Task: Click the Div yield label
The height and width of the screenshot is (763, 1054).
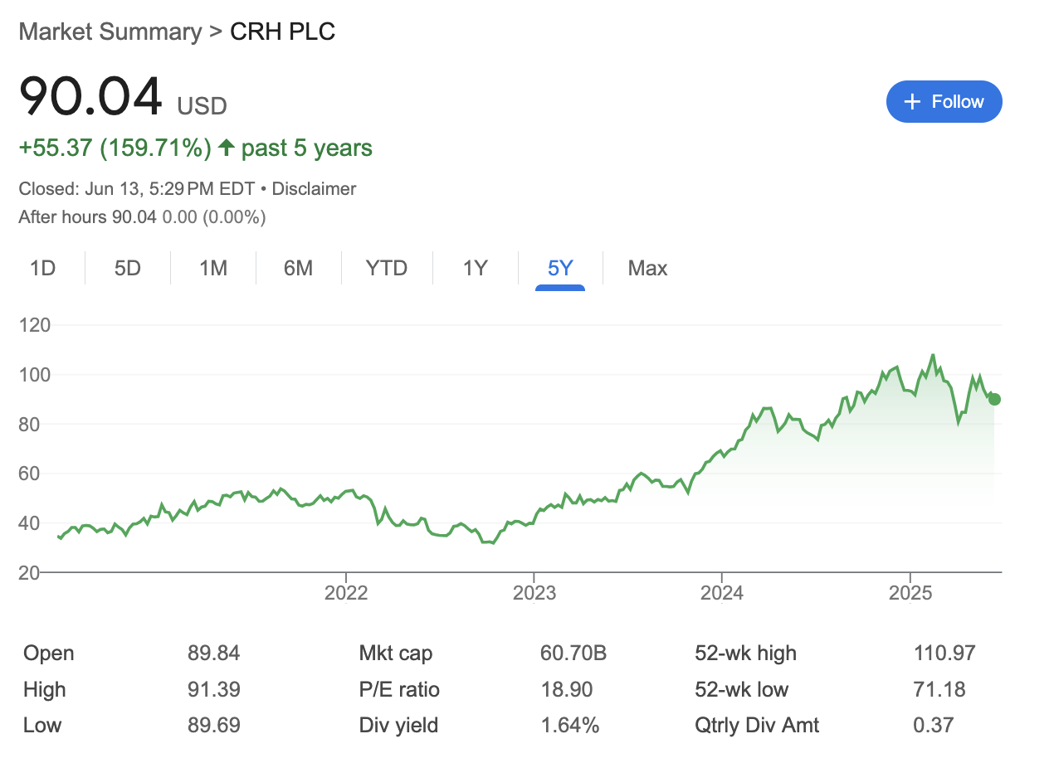Action: pos(398,726)
